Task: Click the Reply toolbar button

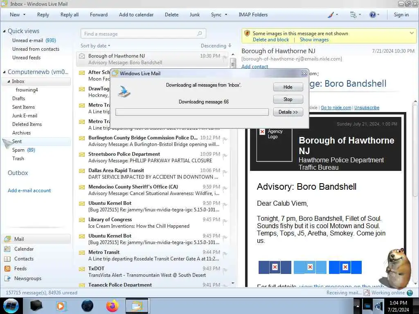Action: pos(43,15)
